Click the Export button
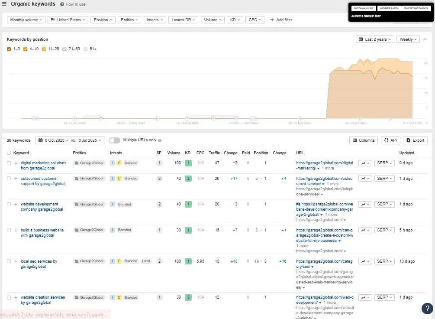The height and width of the screenshot is (319, 435). [415, 140]
